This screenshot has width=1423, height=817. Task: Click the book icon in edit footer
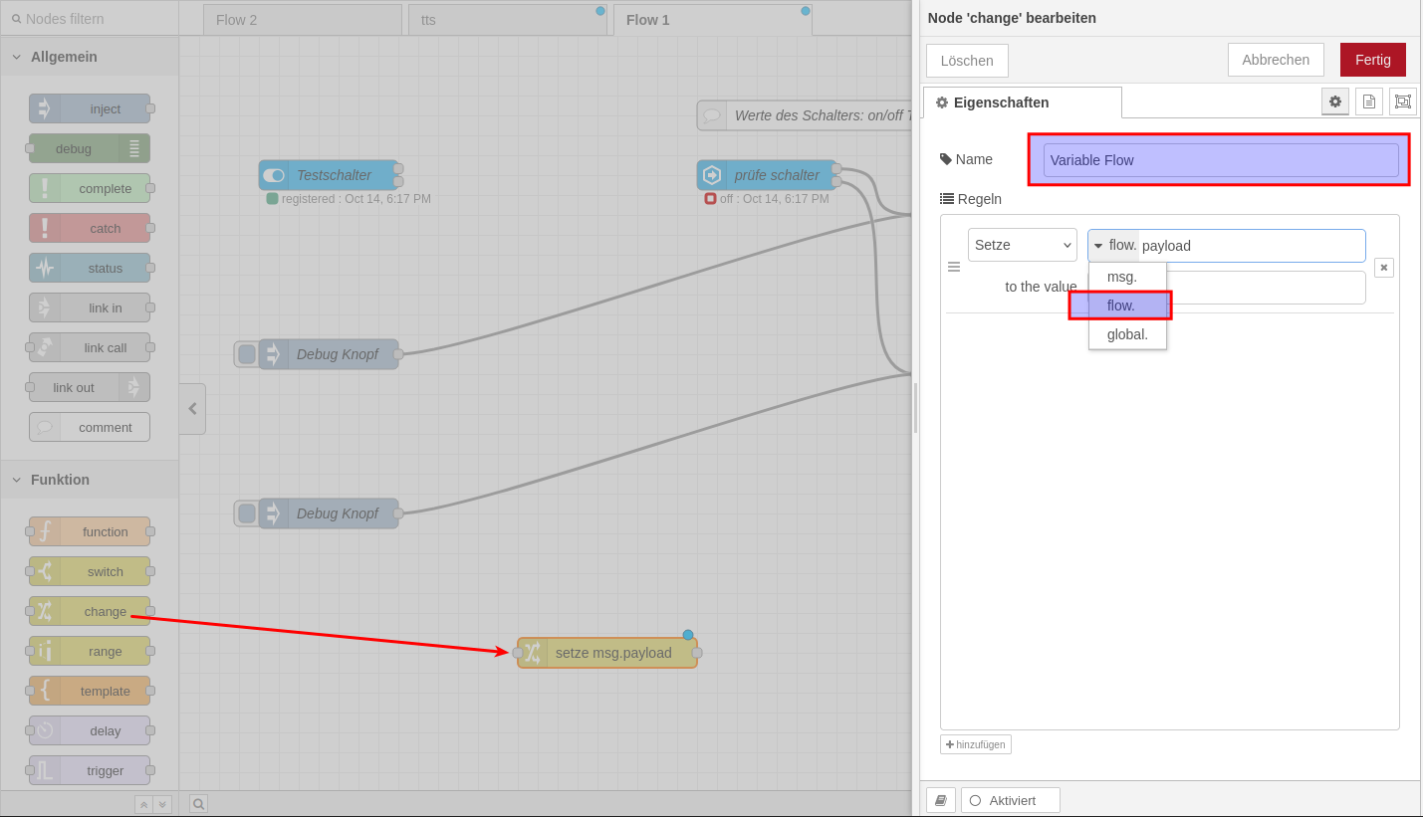pos(940,800)
